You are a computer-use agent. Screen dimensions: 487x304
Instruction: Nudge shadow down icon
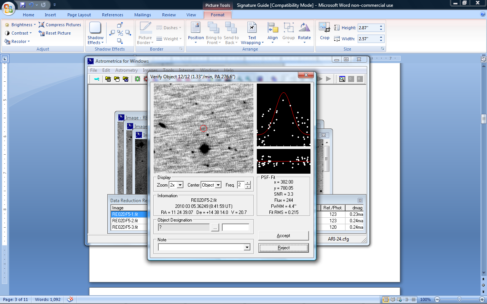click(120, 41)
